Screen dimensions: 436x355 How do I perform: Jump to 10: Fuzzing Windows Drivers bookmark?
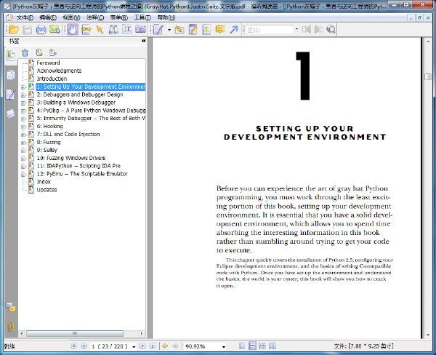click(71, 158)
